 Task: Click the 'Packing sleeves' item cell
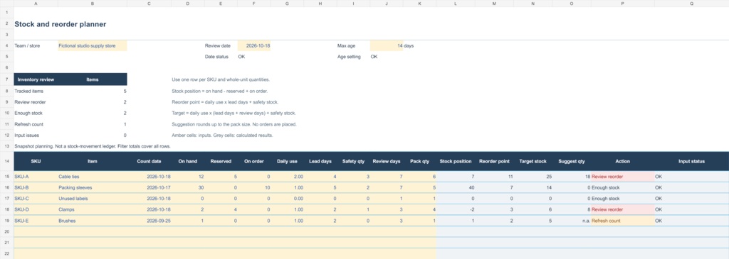(x=92, y=187)
